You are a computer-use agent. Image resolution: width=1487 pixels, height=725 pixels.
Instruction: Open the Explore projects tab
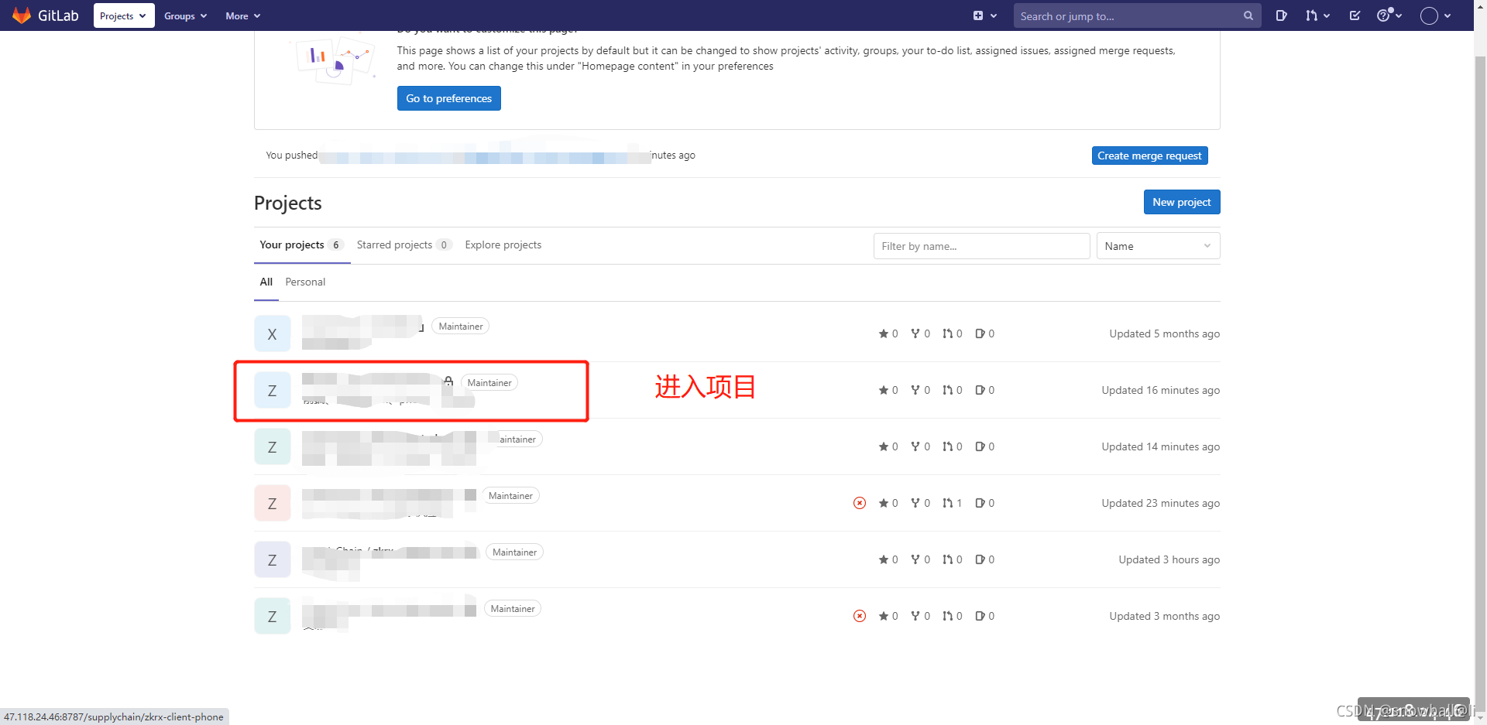(503, 245)
